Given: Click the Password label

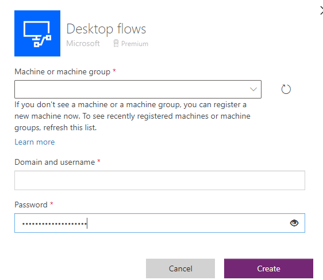Looking at the screenshot, I should point(31,205).
